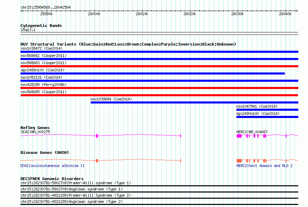Viewport: 308px width, 207px height.
Task: Select the nsv1047941 (Coe2014) blue bar
Action: tap(268, 110)
